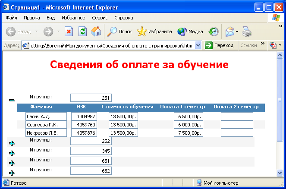Click the НЗК field 4059876
Image resolution: width=286 pixels, height=189 pixels.
[x=84, y=133]
